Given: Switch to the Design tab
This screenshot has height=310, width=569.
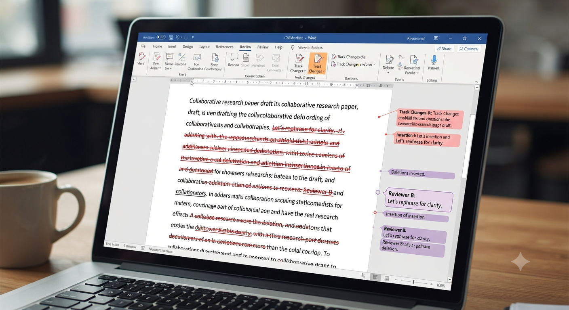Looking at the screenshot, I should pyautogui.click(x=188, y=47).
